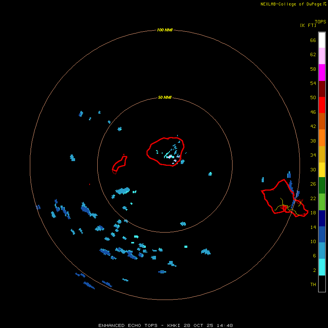
Task: Select the 46 legend value
Action: pyautogui.click(x=313, y=112)
